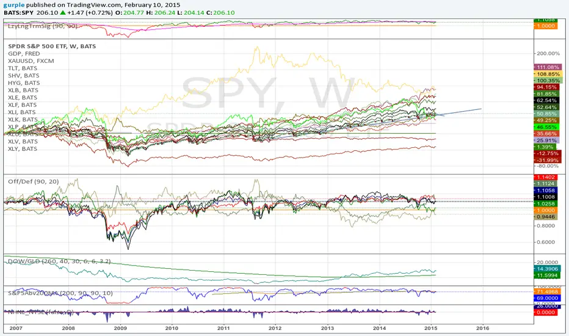Select the 'XLE, BATS' legend entry
Image resolution: width=569 pixels, height=336 pixels.
[23, 97]
